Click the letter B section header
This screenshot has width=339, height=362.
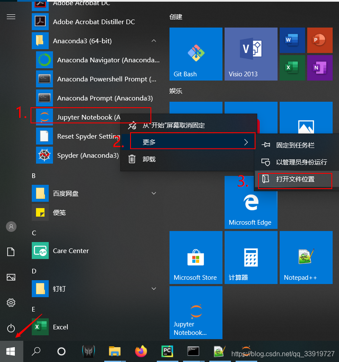34,176
